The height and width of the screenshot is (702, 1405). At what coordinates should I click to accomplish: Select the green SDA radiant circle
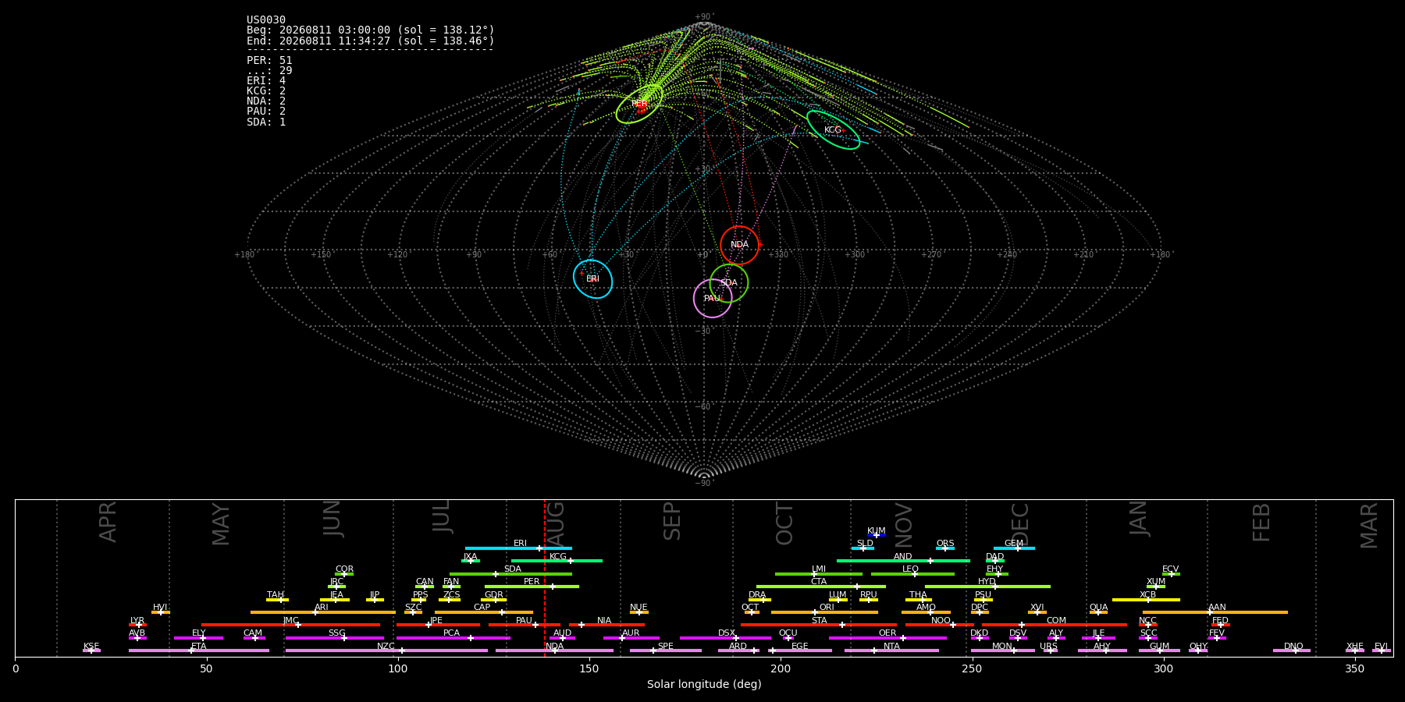pos(728,283)
